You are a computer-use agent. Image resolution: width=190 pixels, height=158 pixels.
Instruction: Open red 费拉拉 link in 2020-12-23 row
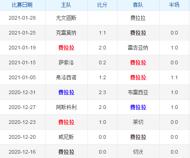click(66, 122)
